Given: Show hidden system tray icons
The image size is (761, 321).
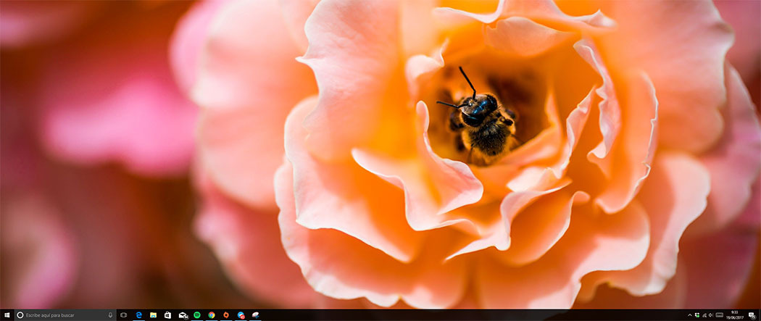Looking at the screenshot, I should point(690,315).
